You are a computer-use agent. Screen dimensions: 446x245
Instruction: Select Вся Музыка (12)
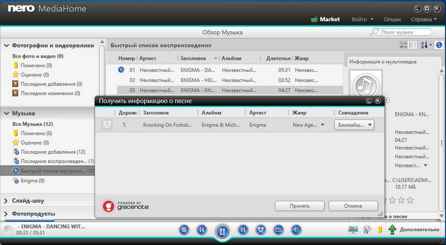click(x=32, y=124)
